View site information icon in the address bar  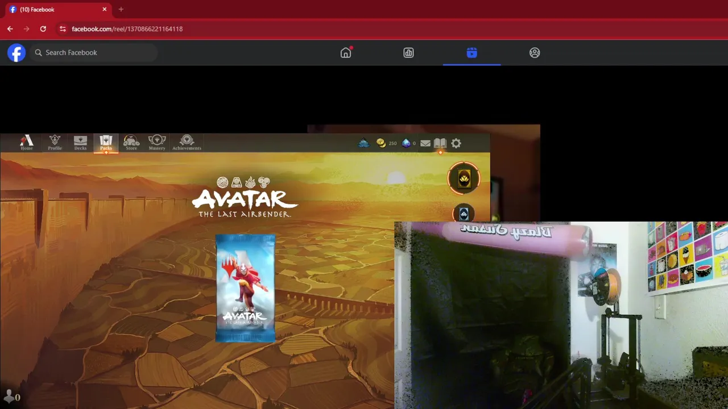(x=63, y=28)
